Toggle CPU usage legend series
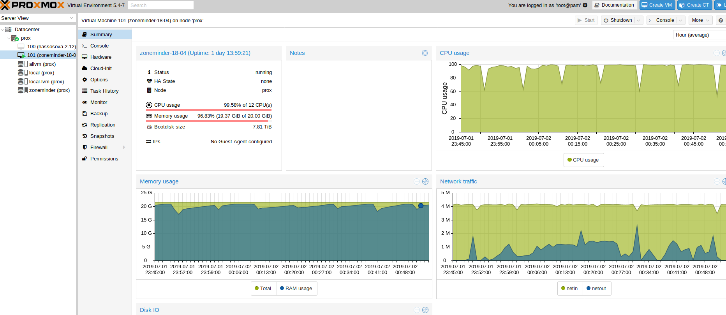The width and height of the screenshot is (726, 315). click(x=583, y=160)
